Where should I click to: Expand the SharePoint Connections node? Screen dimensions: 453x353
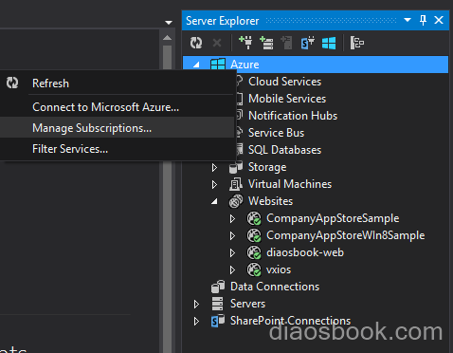click(x=196, y=321)
